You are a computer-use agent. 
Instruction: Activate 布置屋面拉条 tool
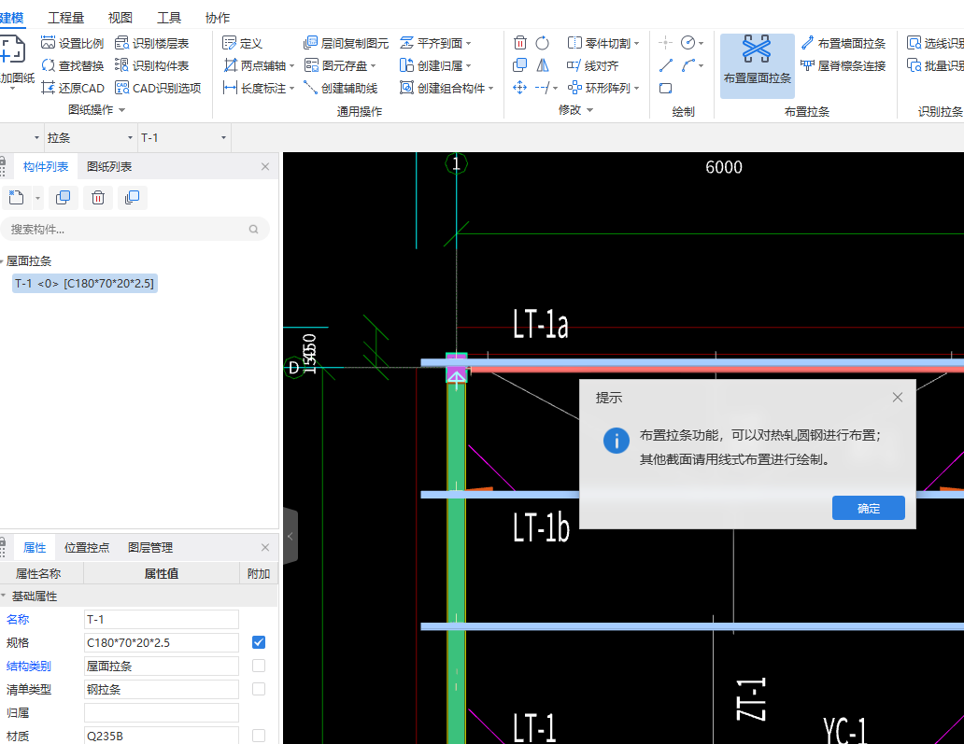757,65
